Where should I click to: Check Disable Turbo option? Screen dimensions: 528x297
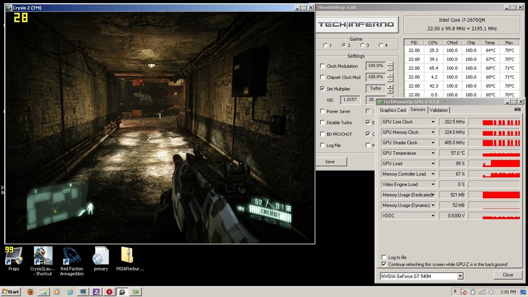tap(322, 123)
